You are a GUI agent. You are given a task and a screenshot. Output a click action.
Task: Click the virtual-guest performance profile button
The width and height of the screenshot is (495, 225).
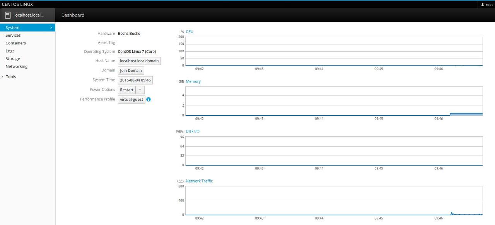(x=131, y=99)
